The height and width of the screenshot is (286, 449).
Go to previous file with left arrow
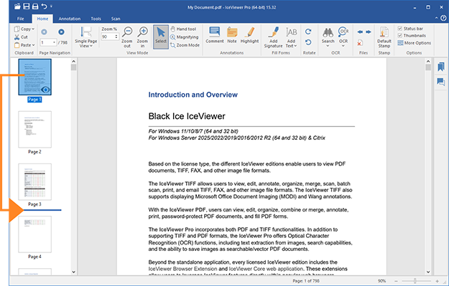pyautogui.click(x=360, y=32)
